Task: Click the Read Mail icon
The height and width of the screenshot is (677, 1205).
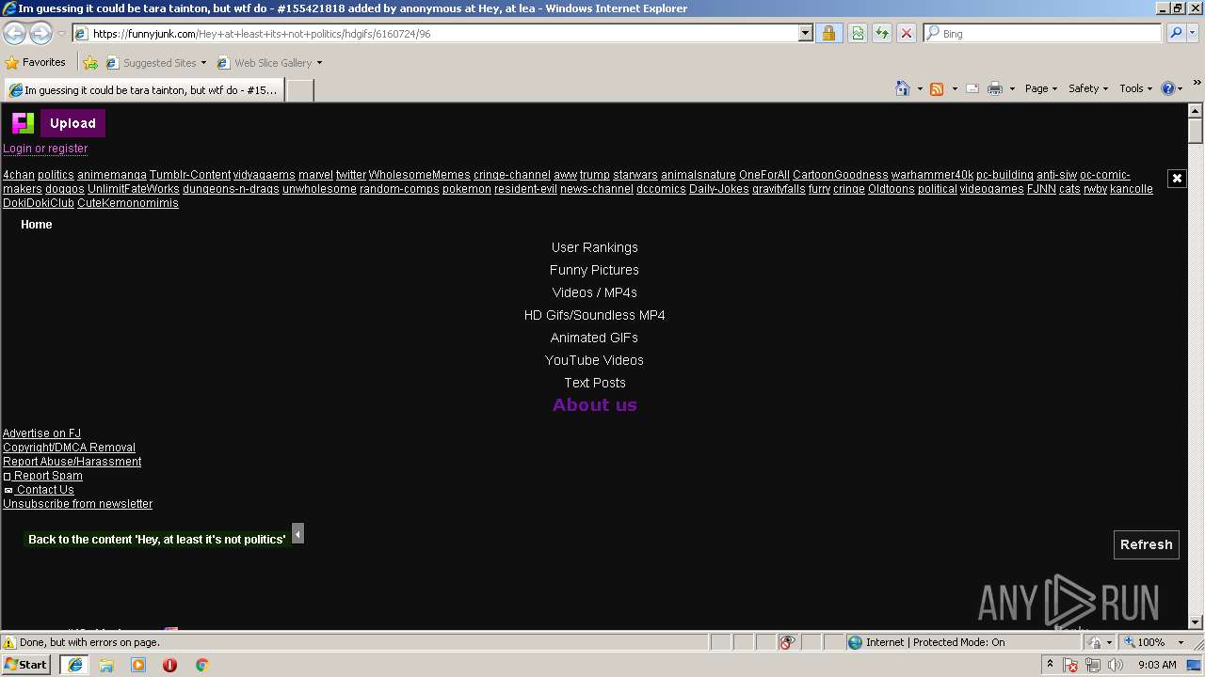Action: [x=972, y=88]
